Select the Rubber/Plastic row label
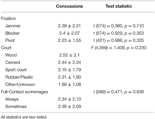This screenshot has height=119, width=155. tap(19, 77)
